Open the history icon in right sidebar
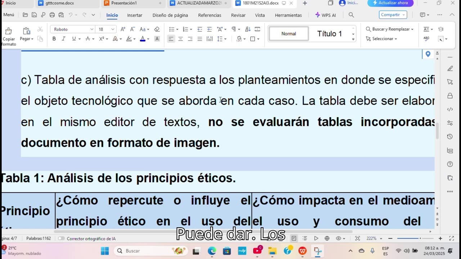The image size is (461, 259). pos(450,136)
